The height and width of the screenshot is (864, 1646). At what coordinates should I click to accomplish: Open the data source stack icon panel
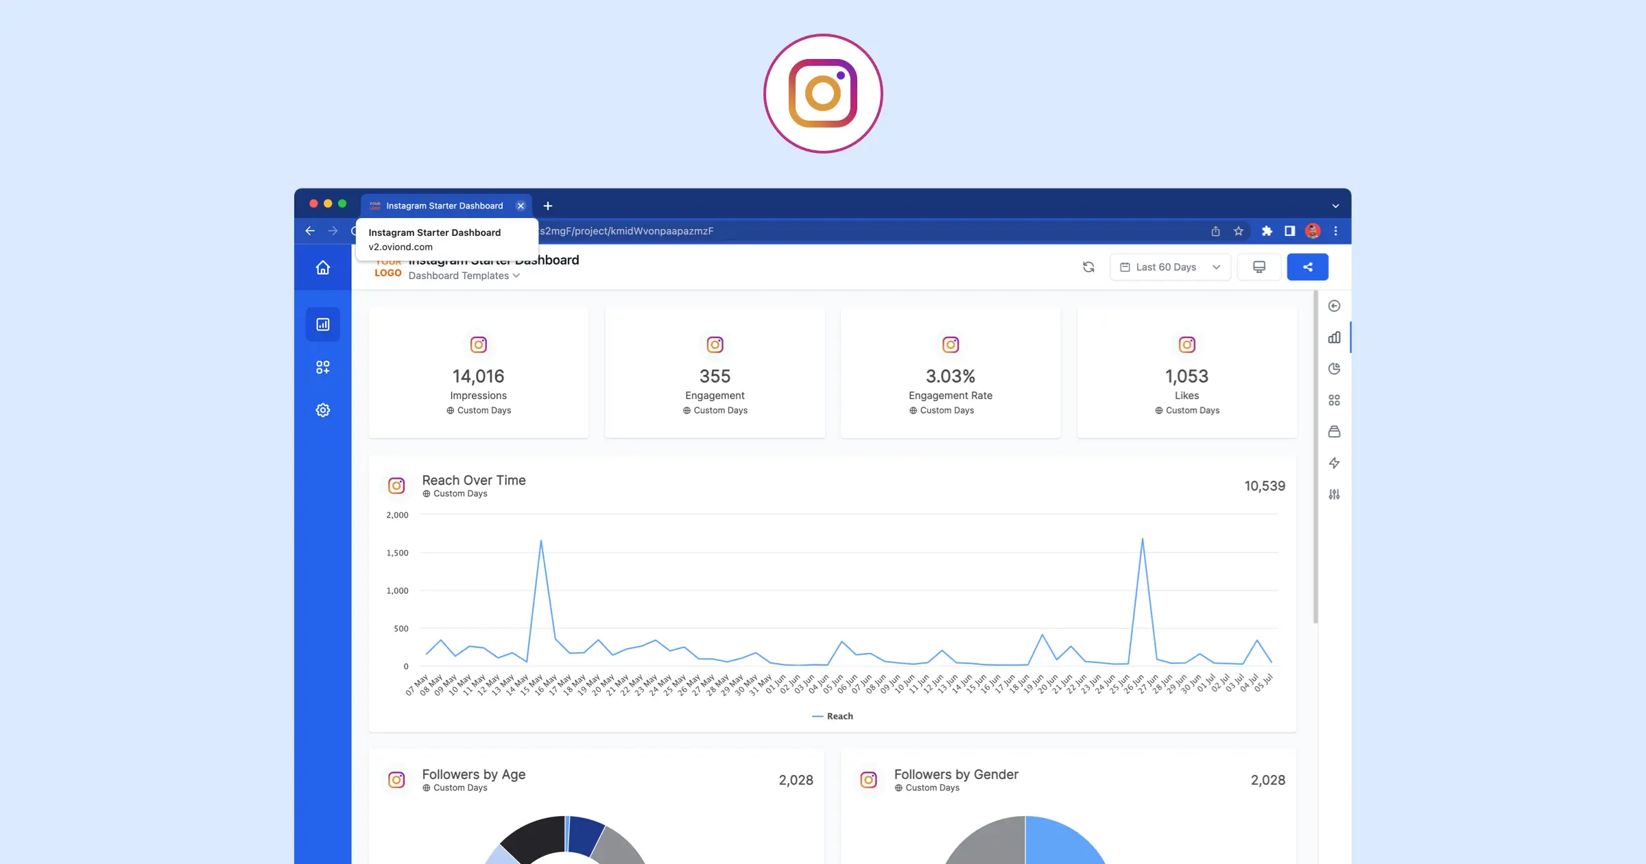[1334, 432]
